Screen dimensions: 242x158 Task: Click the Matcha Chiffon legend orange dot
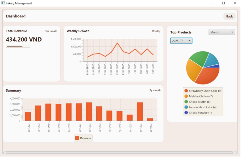click(x=186, y=96)
